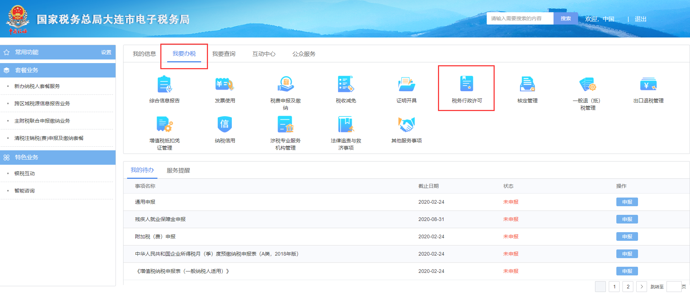Open 一般退（抵）税管理 icon
Viewport: 690px width, 301px height.
pyautogui.click(x=588, y=84)
